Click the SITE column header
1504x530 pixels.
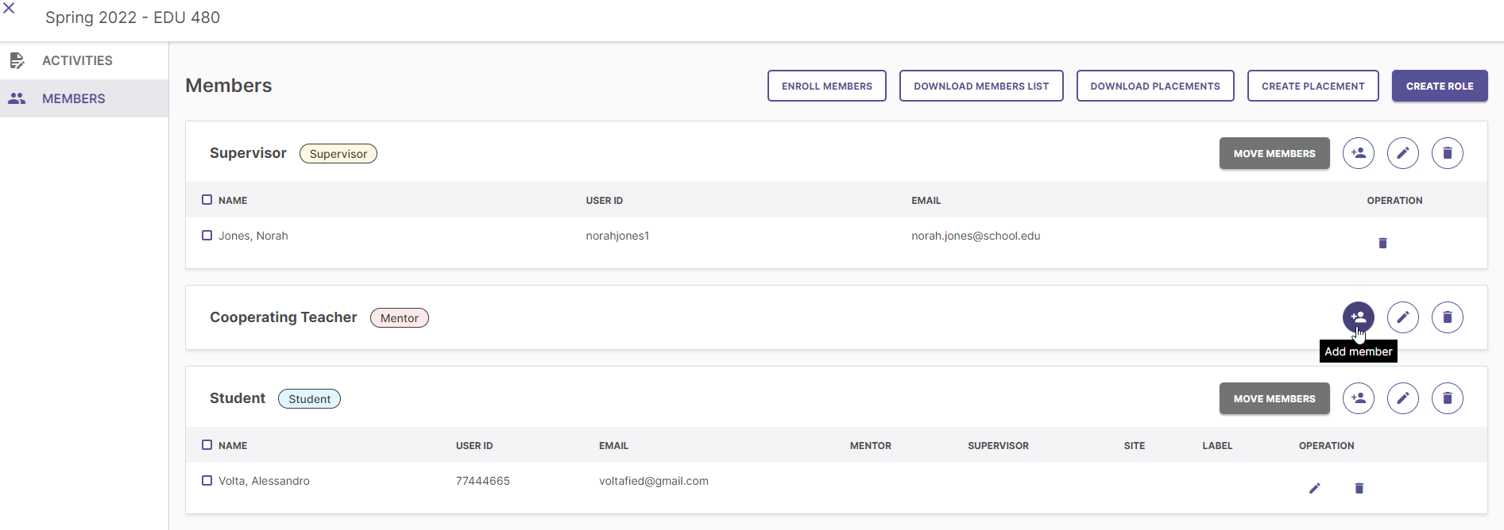click(x=1135, y=445)
